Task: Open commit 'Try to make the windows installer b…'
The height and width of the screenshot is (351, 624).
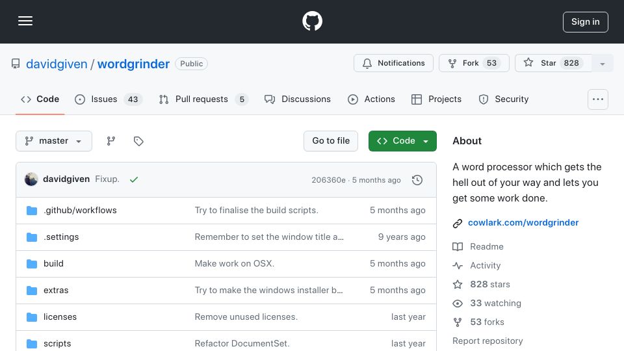Action: pos(268,290)
